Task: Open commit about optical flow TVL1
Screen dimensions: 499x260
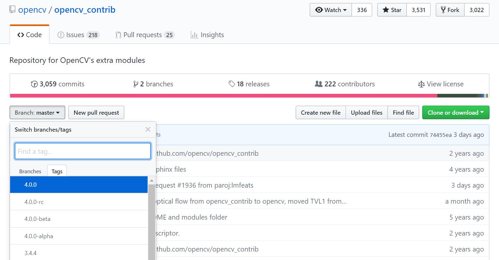Action: point(251,201)
